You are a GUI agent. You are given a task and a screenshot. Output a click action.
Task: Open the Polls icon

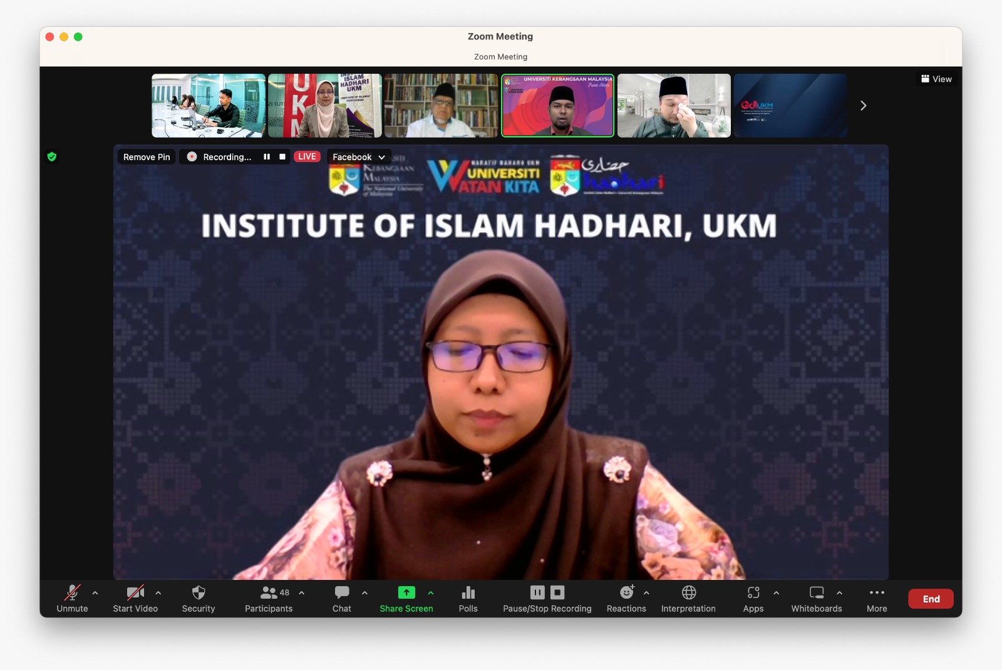(468, 593)
